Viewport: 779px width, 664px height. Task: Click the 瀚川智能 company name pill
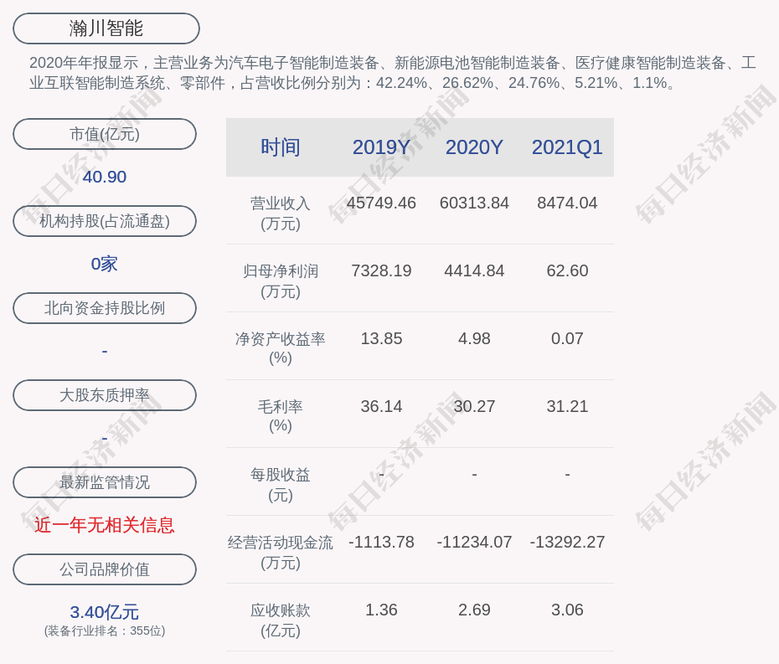[106, 28]
